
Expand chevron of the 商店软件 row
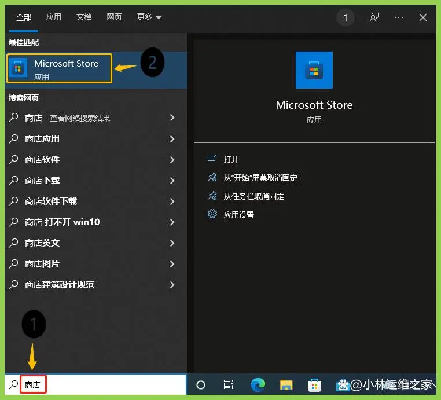172,160
